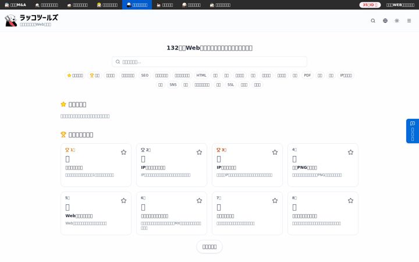Open the rank 1 tool card

coord(96,165)
